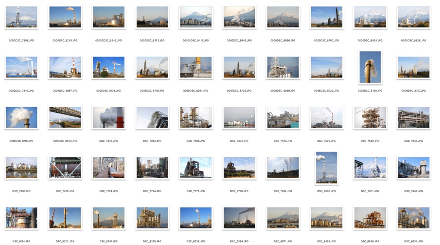This screenshot has height=245, width=440.
Task: Click the 0004DSC_8857.JPG photo thumbnail
Action: click(x=65, y=67)
